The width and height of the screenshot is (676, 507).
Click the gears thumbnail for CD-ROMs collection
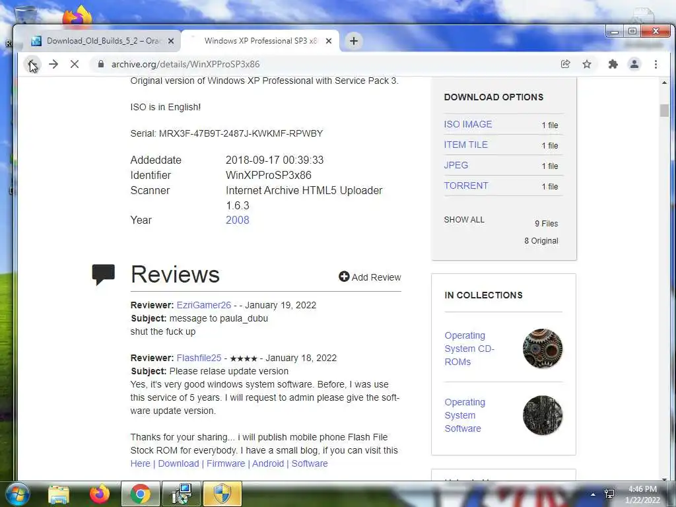(543, 349)
